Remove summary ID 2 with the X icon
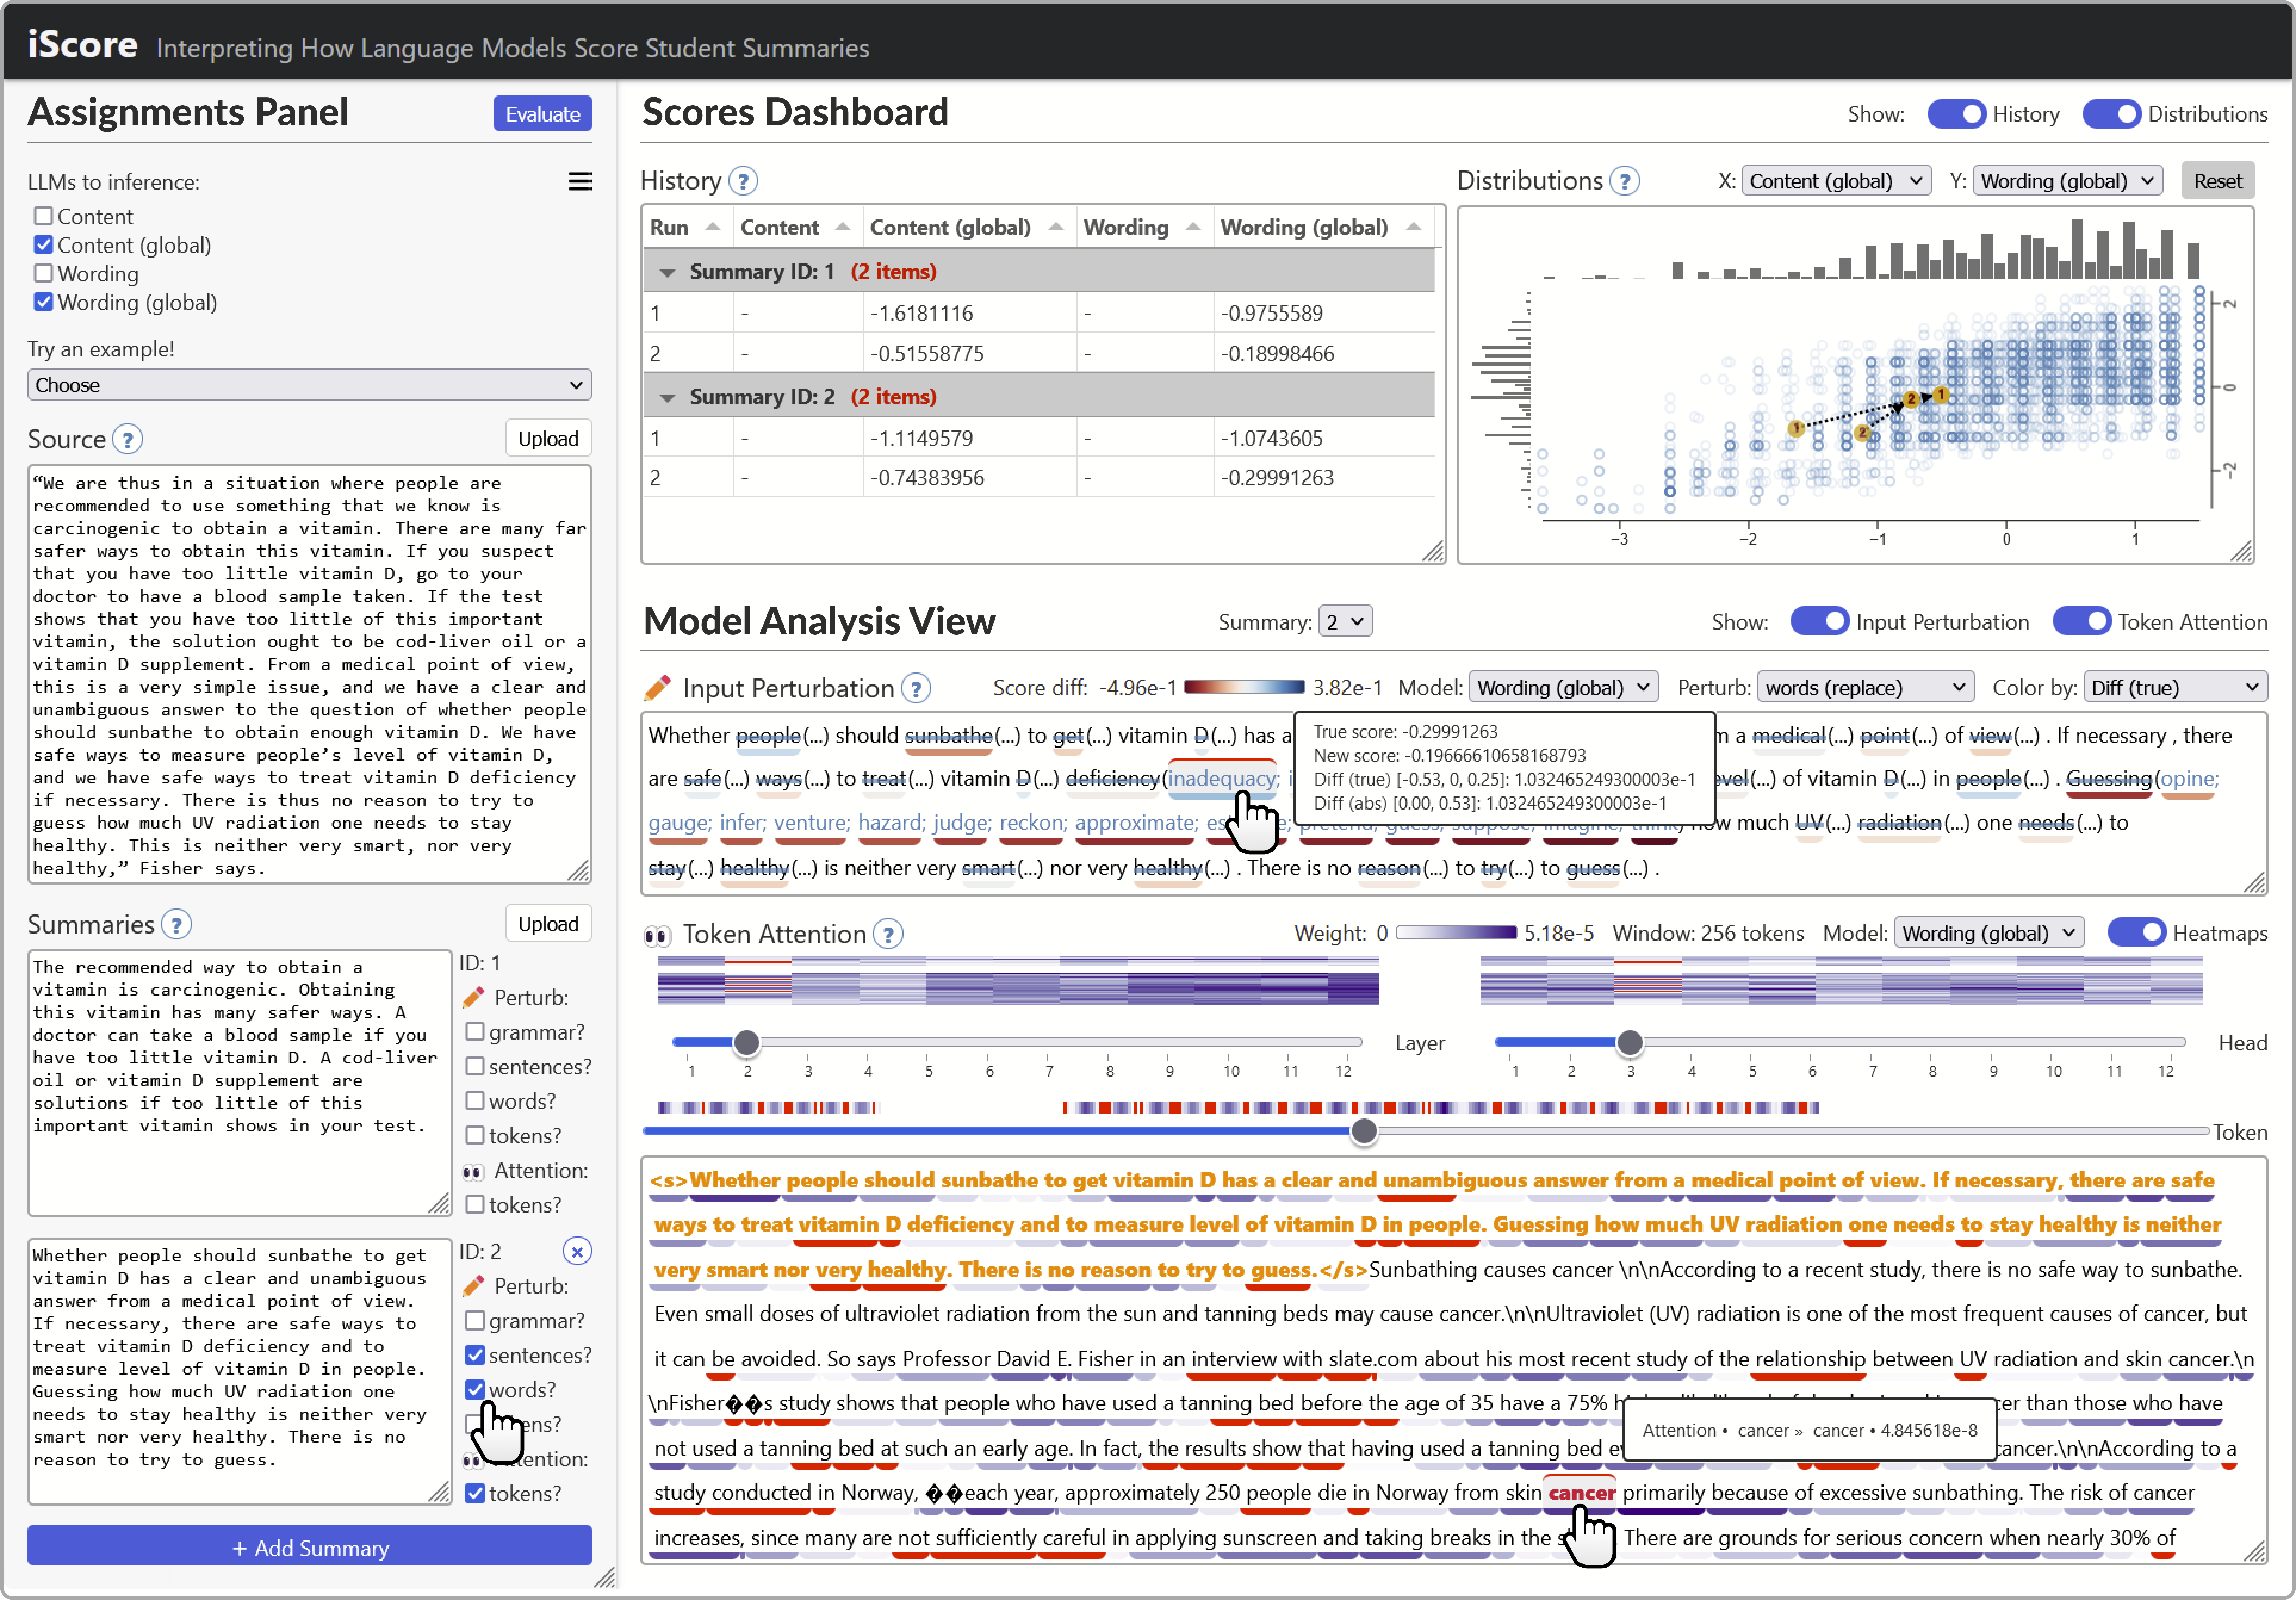This screenshot has width=2296, height=1600. [577, 1251]
